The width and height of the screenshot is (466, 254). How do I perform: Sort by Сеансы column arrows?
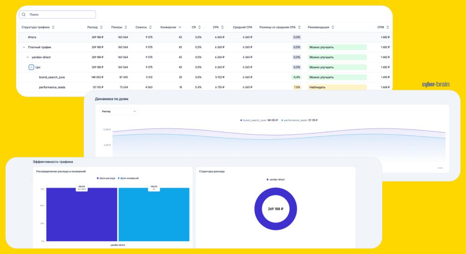pos(150,27)
